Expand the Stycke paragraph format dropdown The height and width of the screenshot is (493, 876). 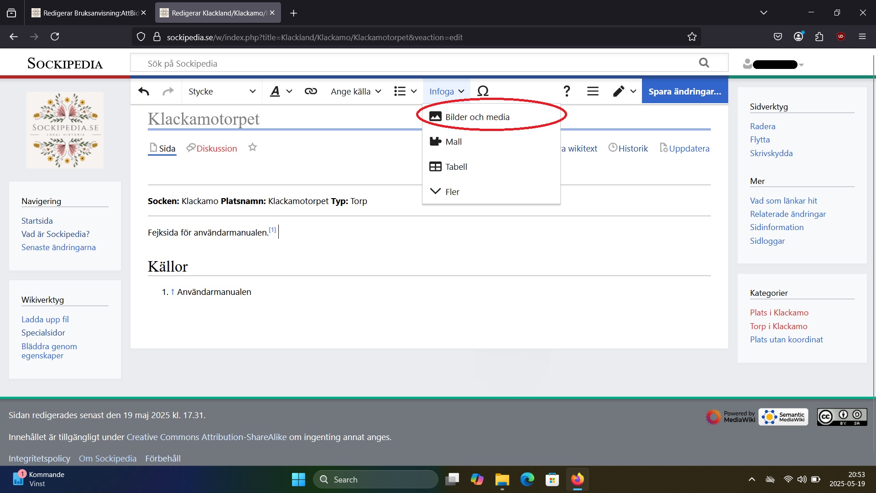[x=222, y=91]
